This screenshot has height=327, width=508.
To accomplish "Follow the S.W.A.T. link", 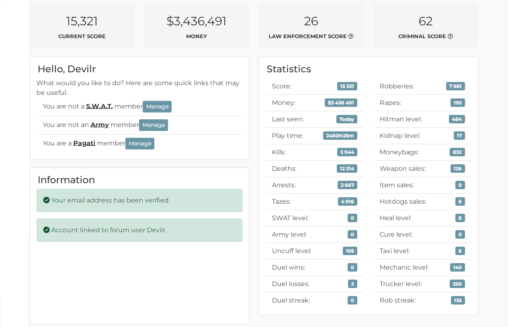I will coord(99,106).
